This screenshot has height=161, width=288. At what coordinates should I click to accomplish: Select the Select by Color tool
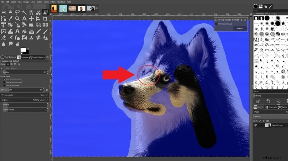(31, 13)
